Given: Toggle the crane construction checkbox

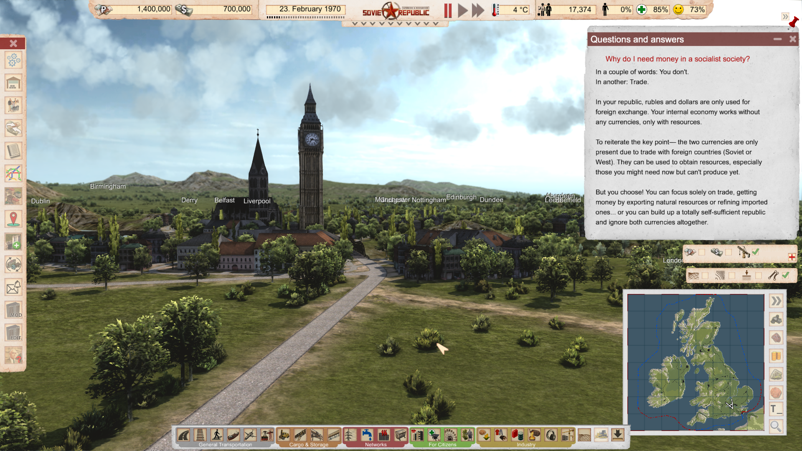Looking at the screenshot, I should click(x=756, y=252).
